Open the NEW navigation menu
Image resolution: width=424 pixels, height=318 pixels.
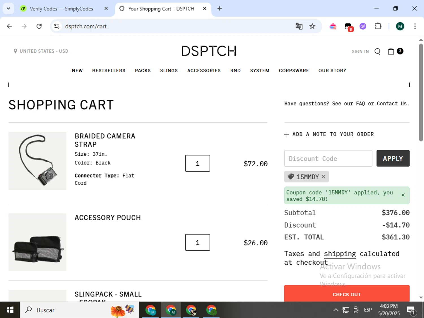tap(77, 71)
